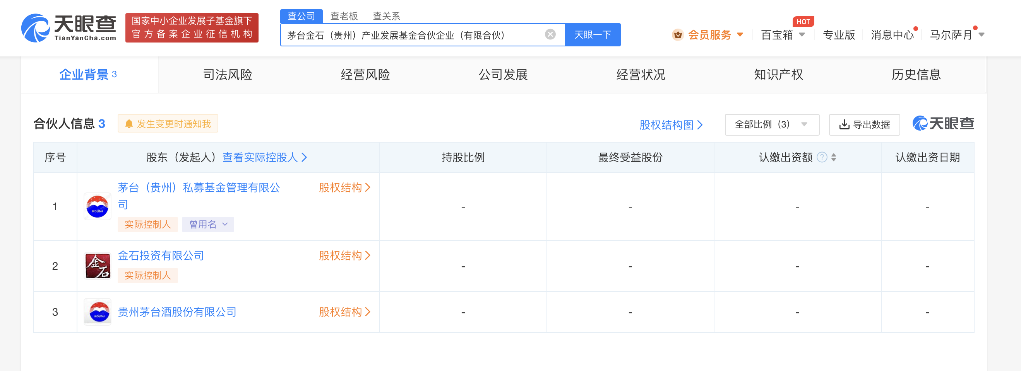
Task: Switch to the 查老板 search tab
Action: click(344, 16)
